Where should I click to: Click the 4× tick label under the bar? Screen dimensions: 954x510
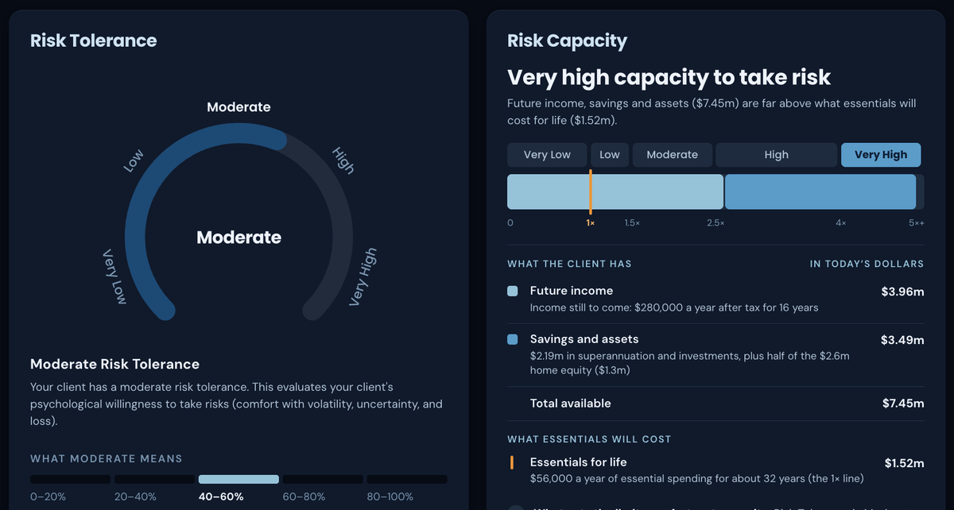pos(840,223)
